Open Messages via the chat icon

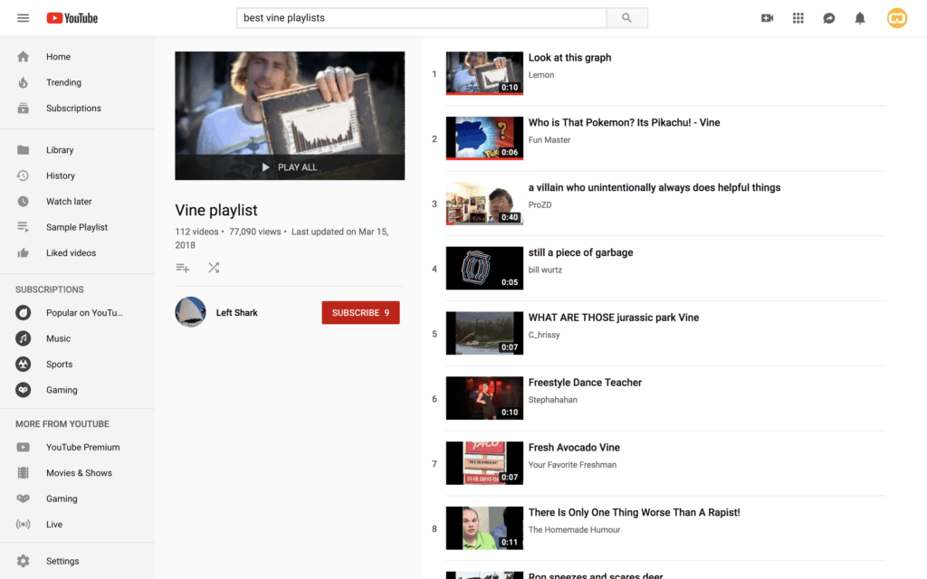pos(828,17)
